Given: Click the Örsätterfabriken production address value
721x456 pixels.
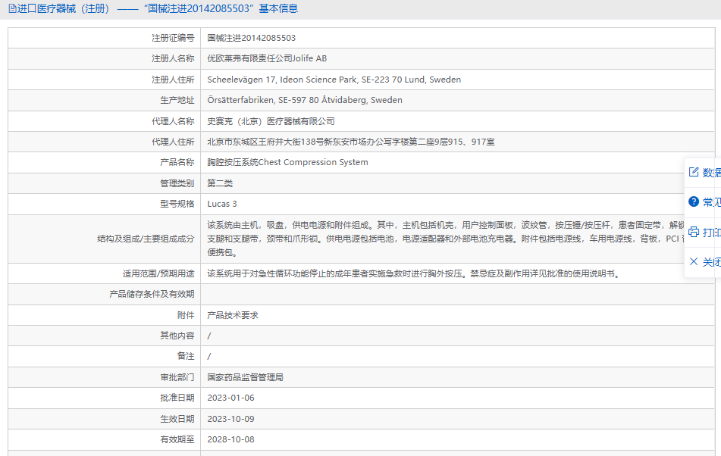Looking at the screenshot, I should [305, 101].
